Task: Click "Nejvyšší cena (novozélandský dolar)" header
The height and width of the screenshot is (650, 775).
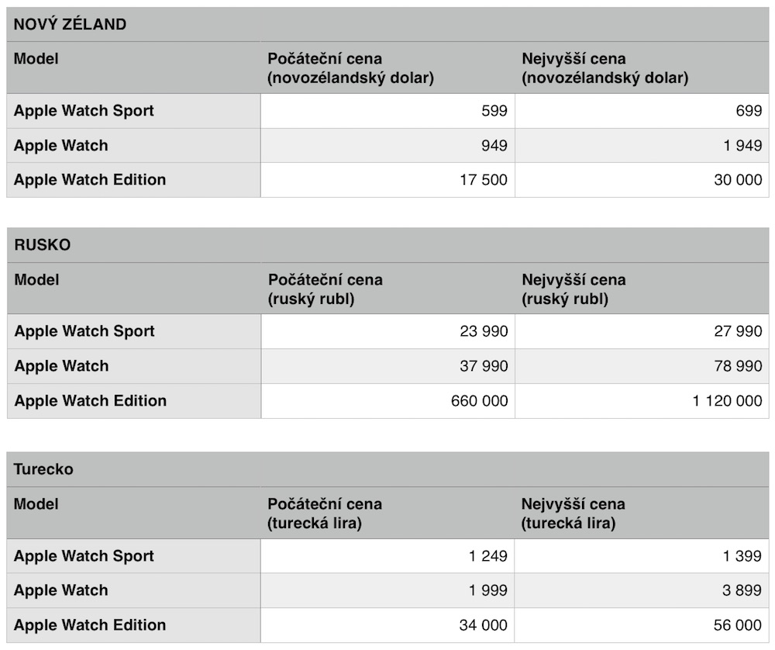Action: [604, 68]
